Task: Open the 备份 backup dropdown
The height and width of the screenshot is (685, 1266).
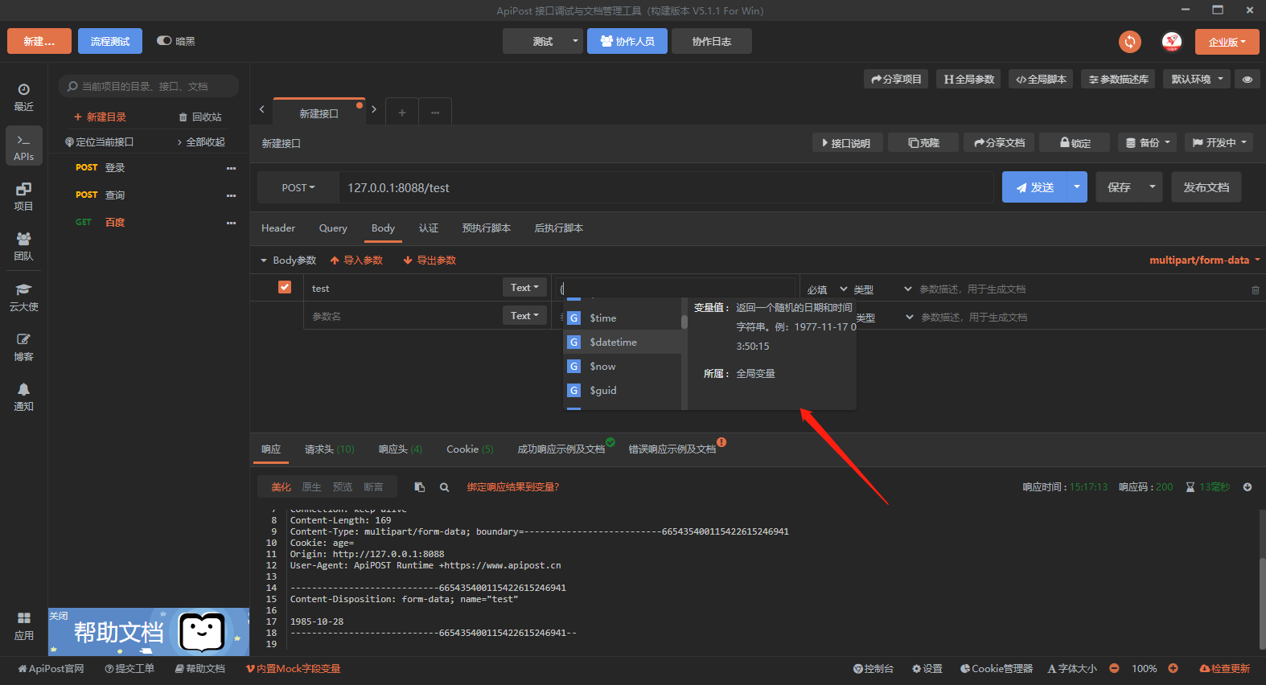Action: (x=1148, y=142)
